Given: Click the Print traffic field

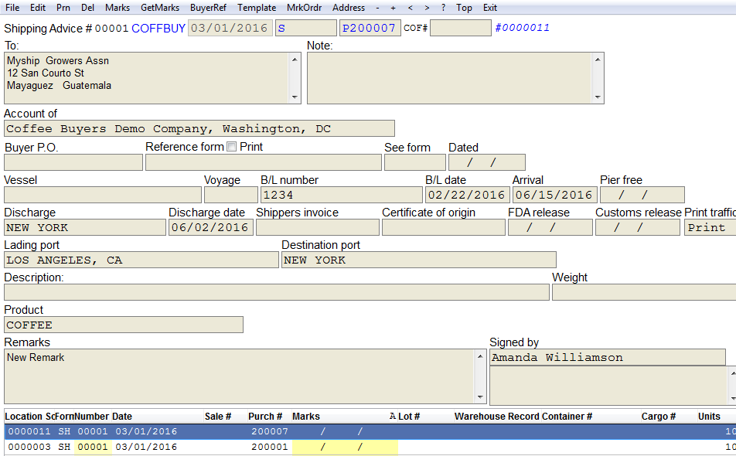Looking at the screenshot, I should (x=710, y=227).
